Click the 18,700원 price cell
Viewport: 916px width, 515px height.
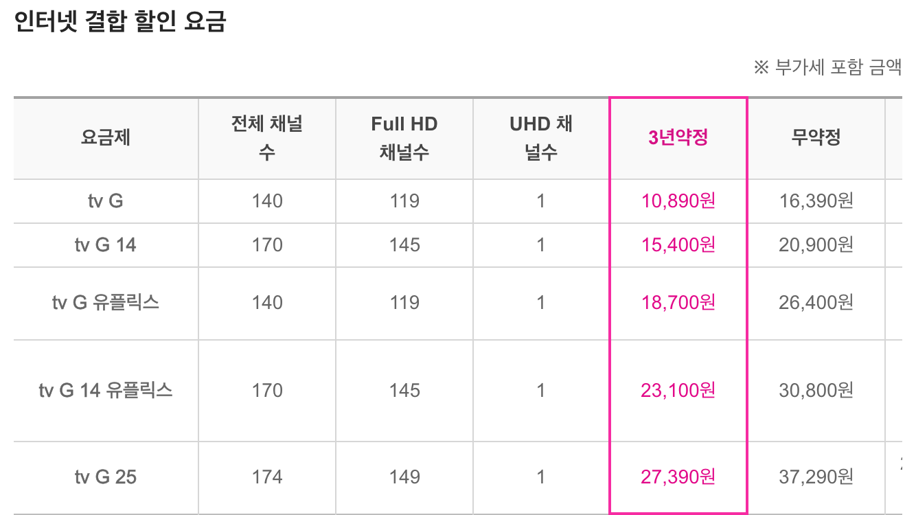678,302
